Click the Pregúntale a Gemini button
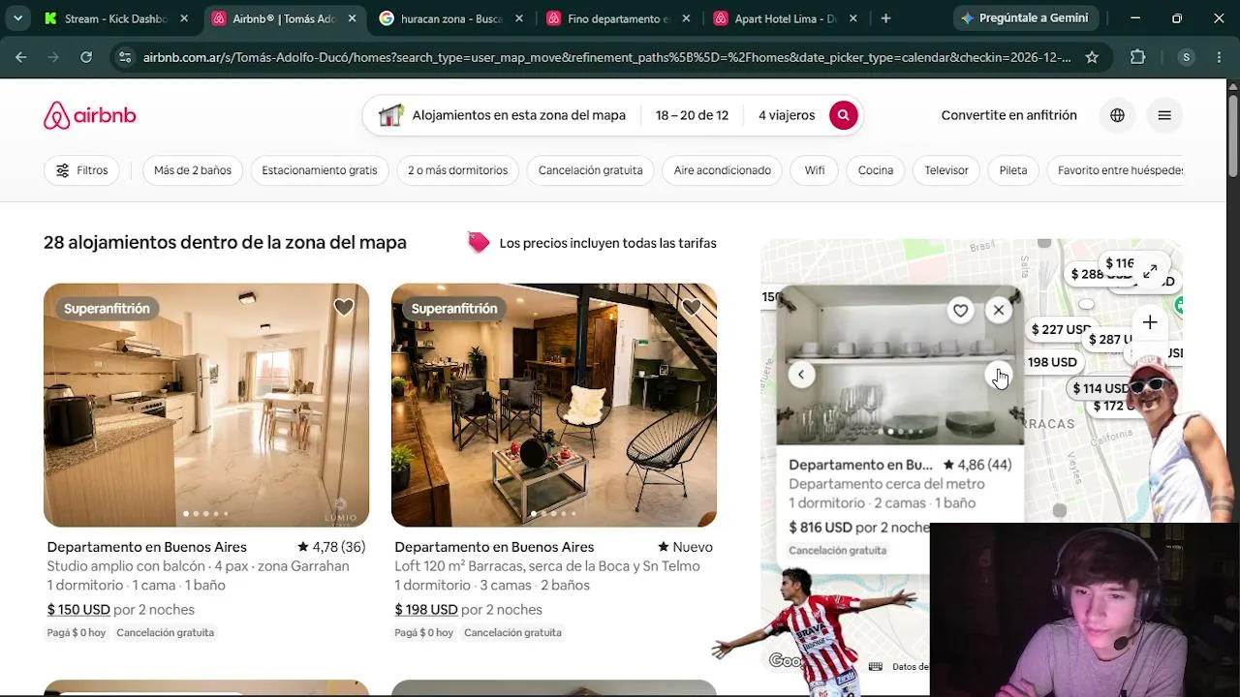 tap(1025, 18)
